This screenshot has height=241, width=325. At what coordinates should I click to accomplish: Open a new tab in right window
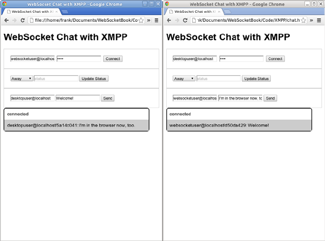228,12
